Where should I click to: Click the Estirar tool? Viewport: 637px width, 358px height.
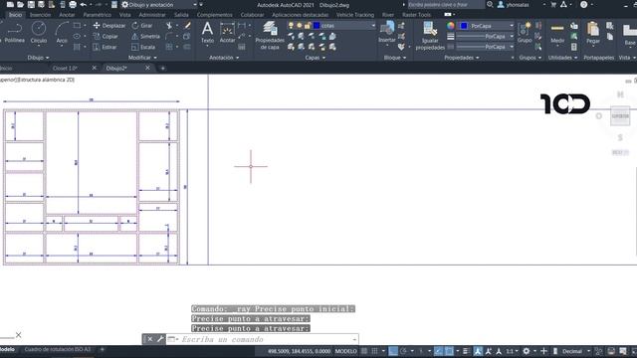[x=105, y=47]
